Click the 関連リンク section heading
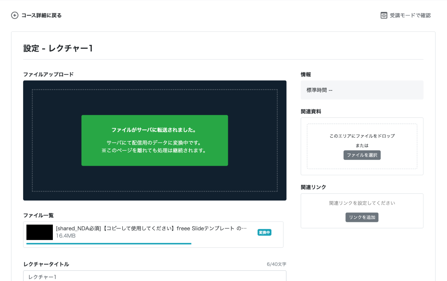Viewport: 447px width, 281px height. click(313, 187)
